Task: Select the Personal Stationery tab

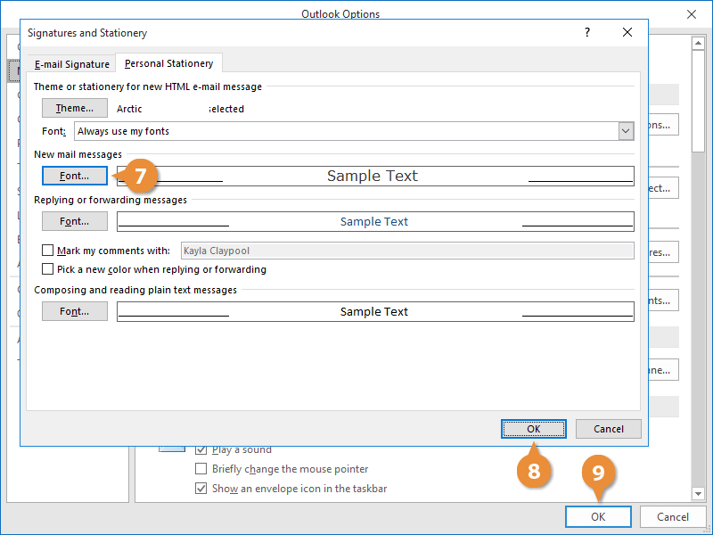Action: coord(169,64)
